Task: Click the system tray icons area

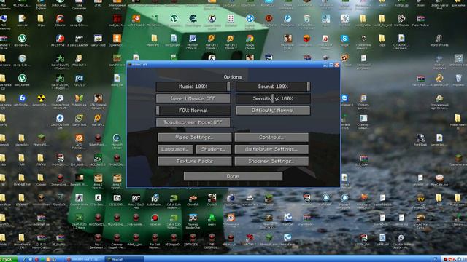Action: click(x=454, y=259)
